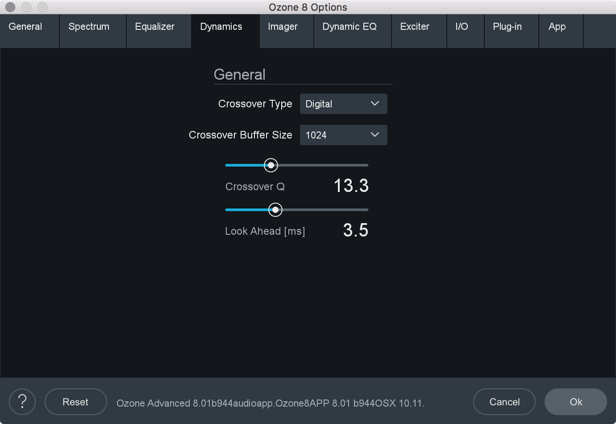
Task: Cancel the options dialog
Action: click(504, 402)
